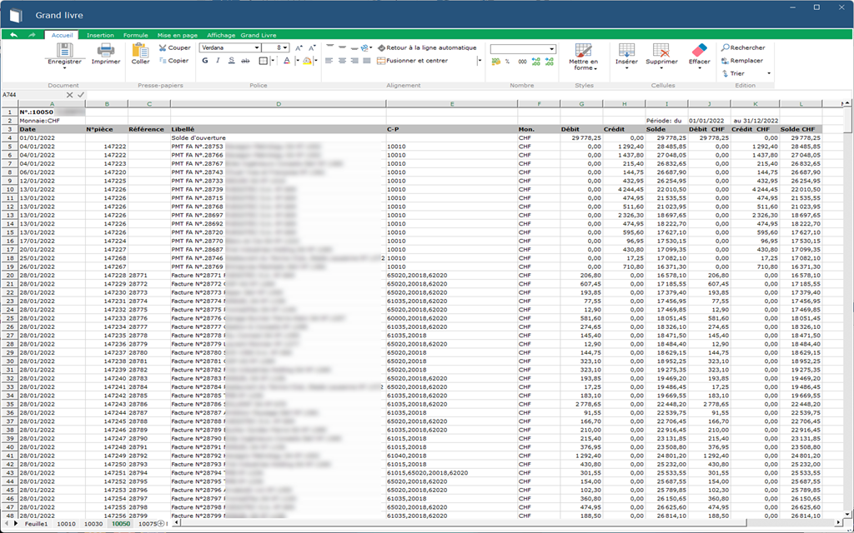The image size is (854, 533).
Task: Click the cell reference box A744
Action: tap(33, 95)
